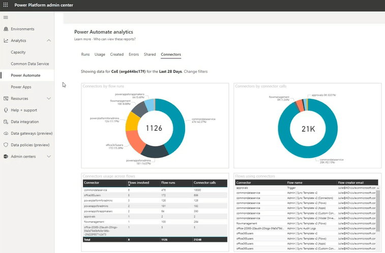This screenshot has height=253, width=385.
Task: Click the Flows using connectors table scrollbar
Action: tap(379, 213)
